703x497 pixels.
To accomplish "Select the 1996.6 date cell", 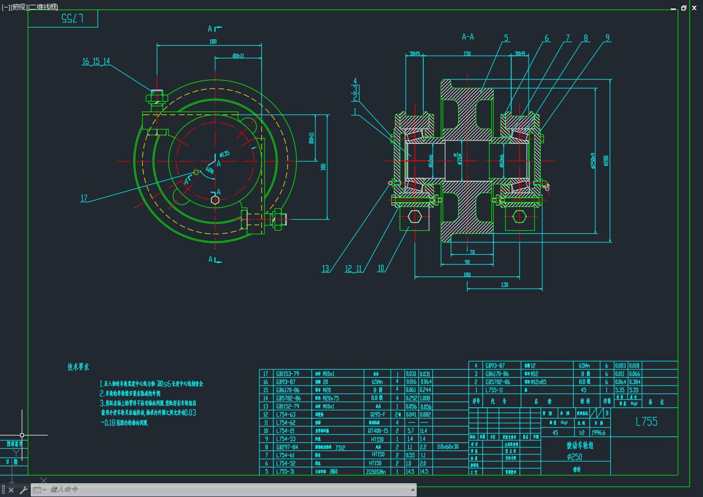I will tap(598, 433).
